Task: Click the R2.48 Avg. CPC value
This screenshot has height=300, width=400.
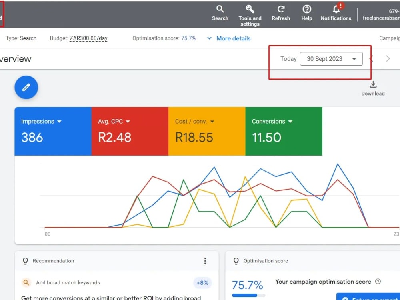Action: pos(115,138)
